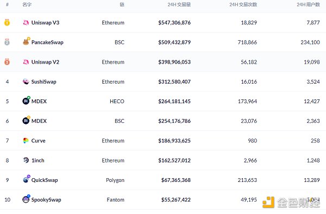
Task: Open the QuickSwap name link
Action: (45, 180)
